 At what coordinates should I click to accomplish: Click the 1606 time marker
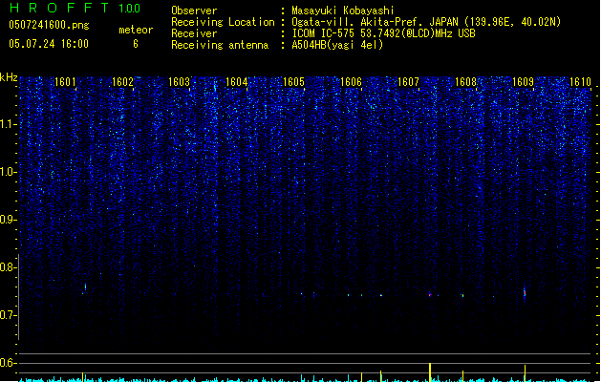pyautogui.click(x=351, y=82)
